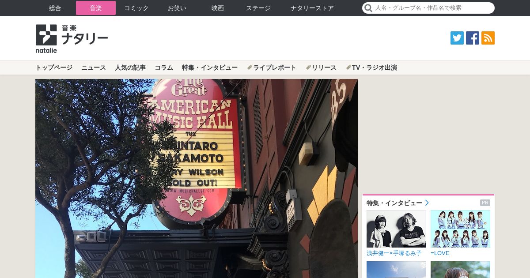530x278 pixels.
Task: Click the search magnifier icon
Action: click(368, 8)
